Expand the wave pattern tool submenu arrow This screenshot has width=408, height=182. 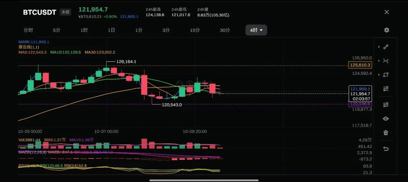pyautogui.click(x=379, y=61)
